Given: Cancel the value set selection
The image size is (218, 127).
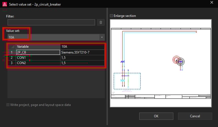Looking at the screenshot, I should 195,116.
